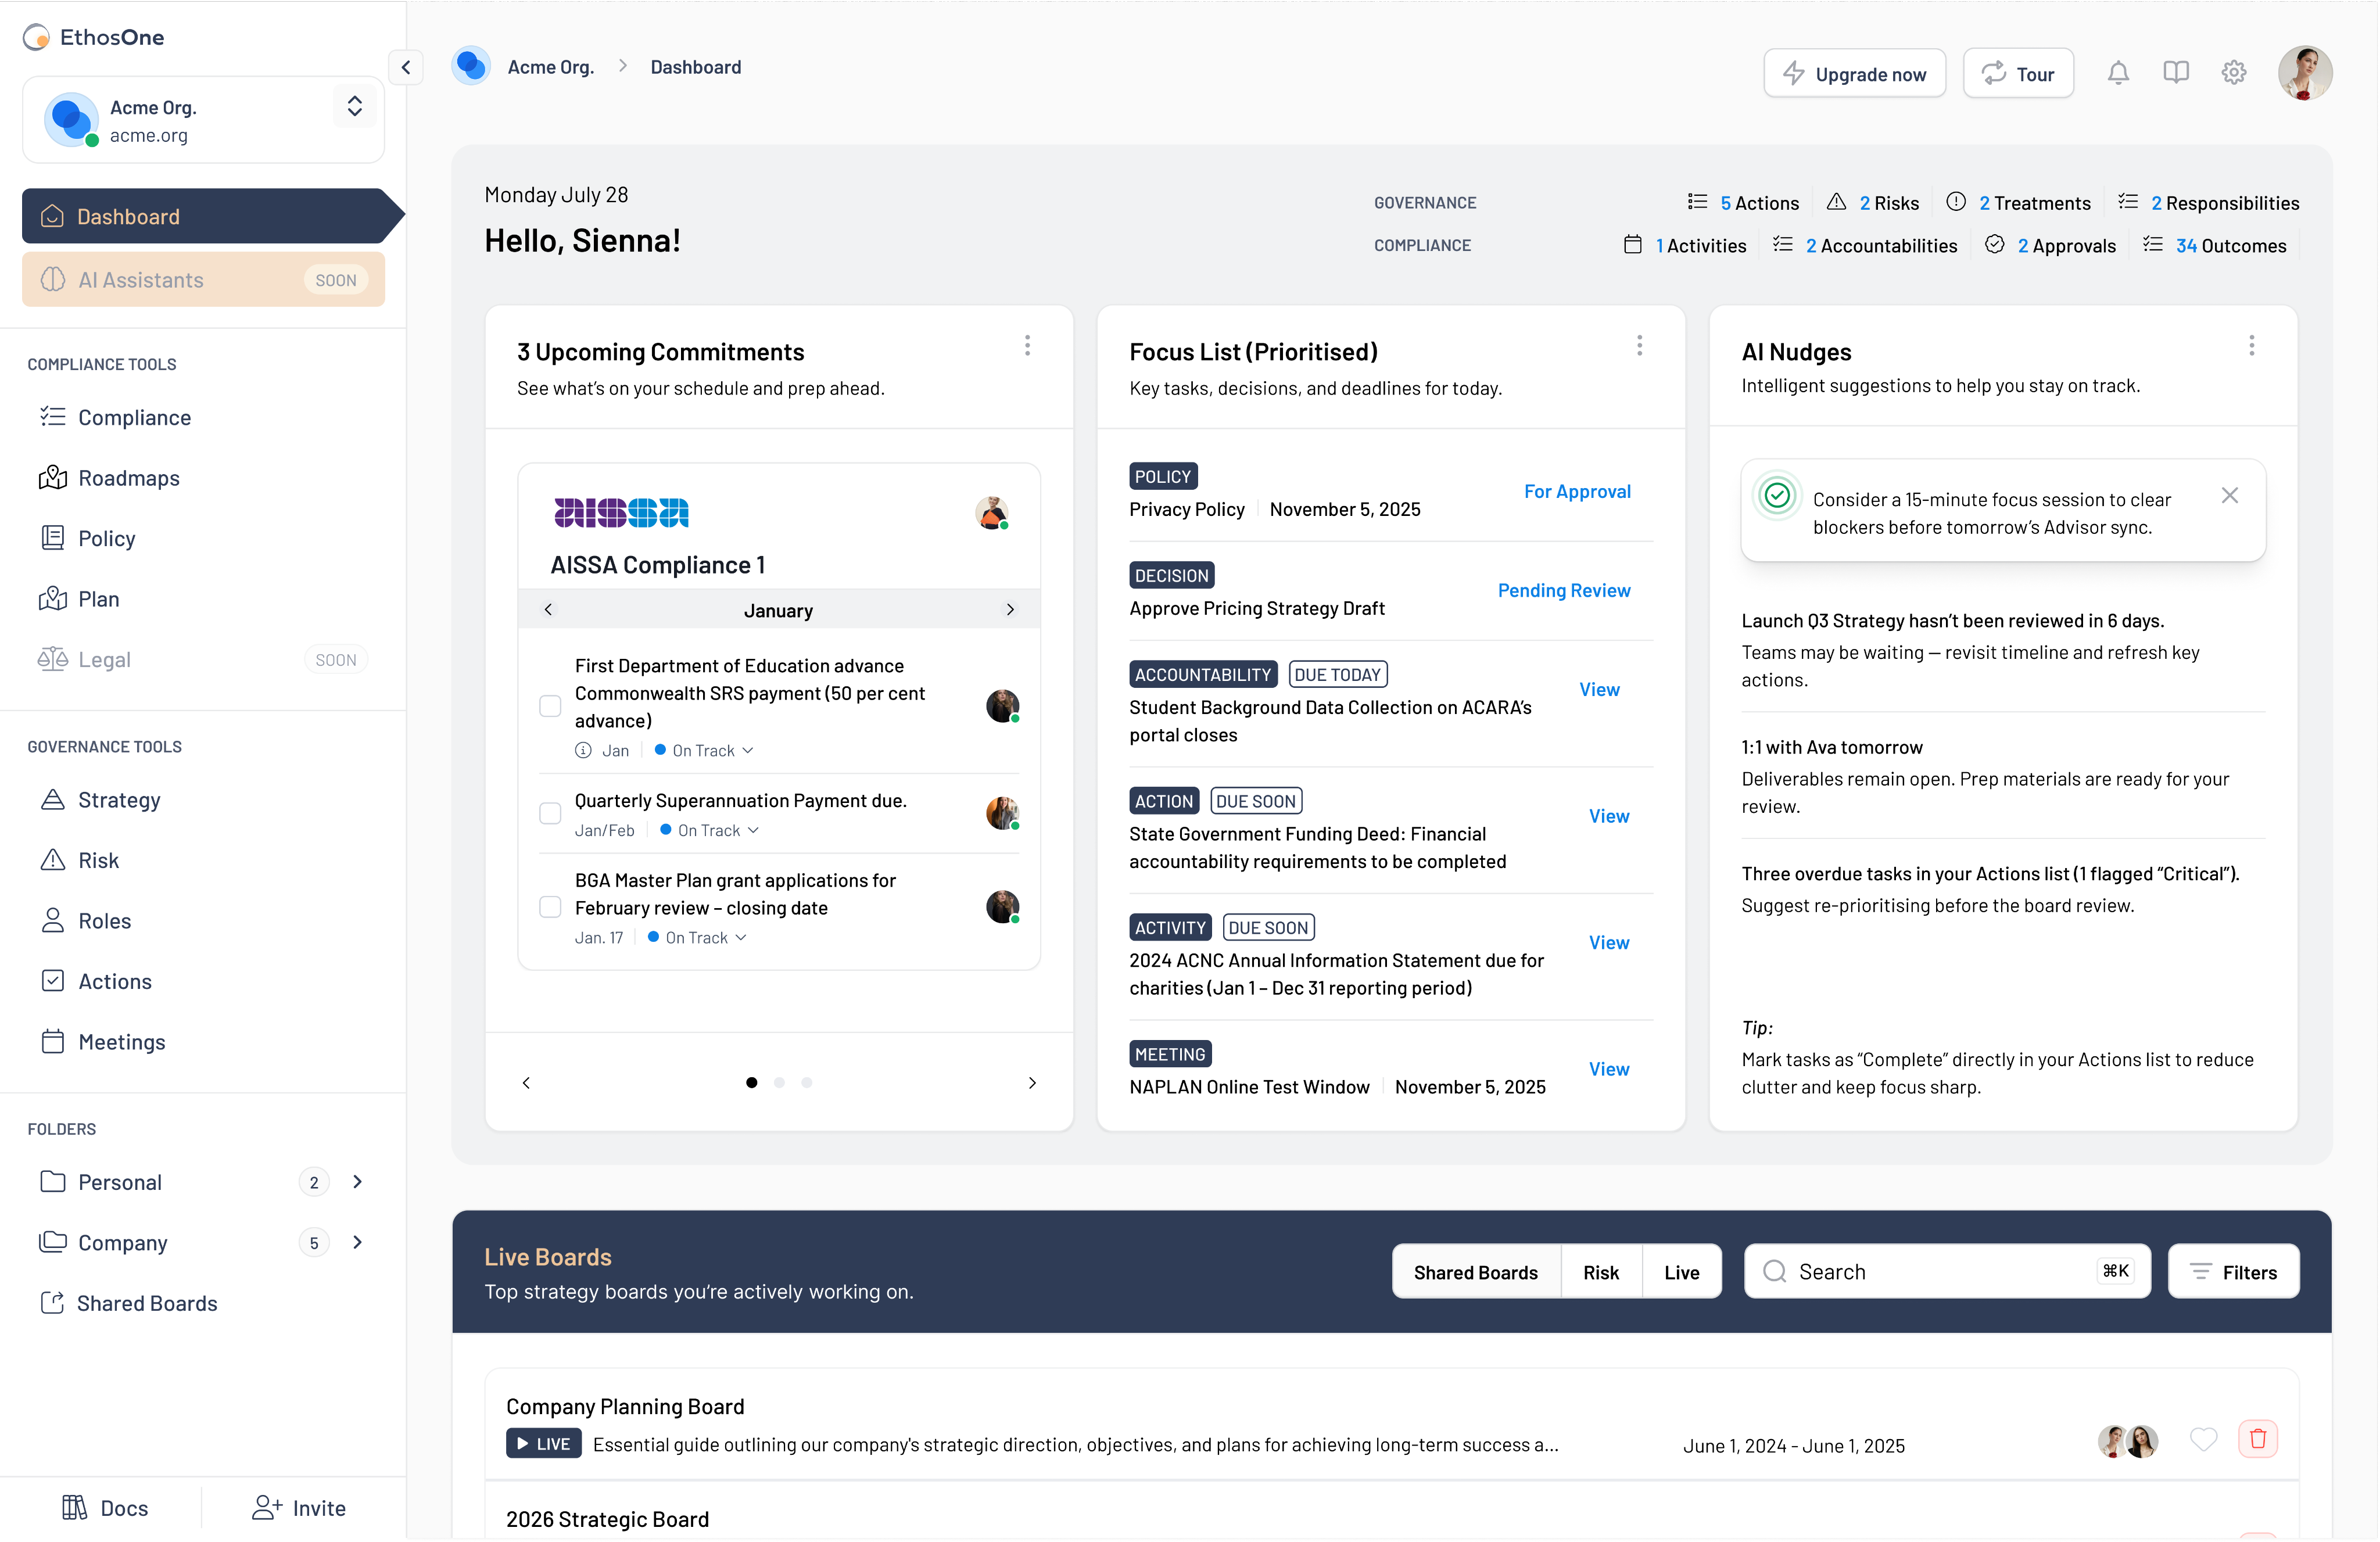Switch to the Risk boards tab
This screenshot has height=1542, width=2380.
click(1600, 1272)
